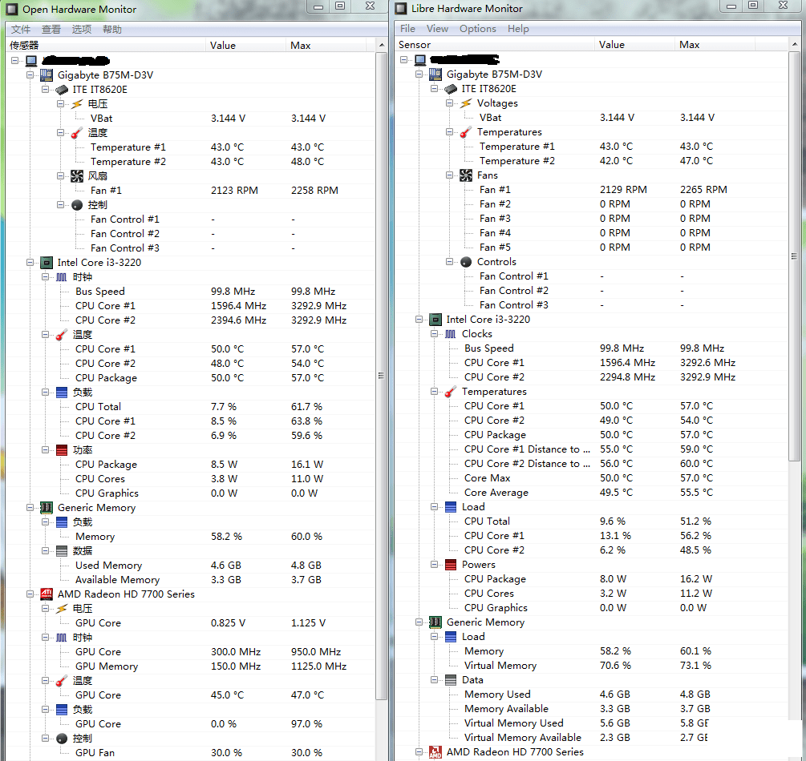
Task: Click the blue load icon beside 负载 under Intel Core i3-3220
Action: click(61, 393)
